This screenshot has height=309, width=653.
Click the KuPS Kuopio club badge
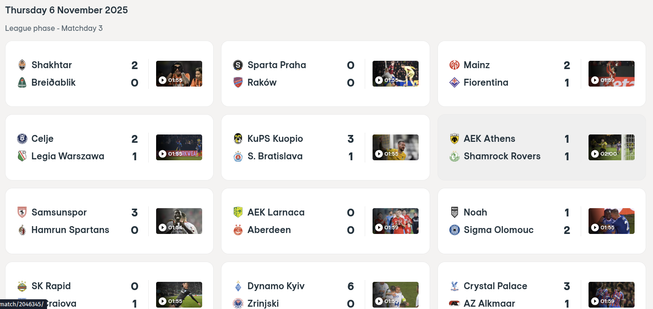tap(238, 139)
